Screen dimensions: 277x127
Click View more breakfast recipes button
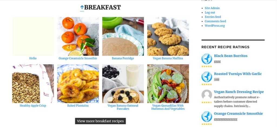[100, 121]
